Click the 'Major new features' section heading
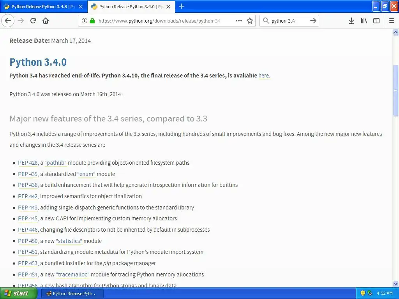Viewport: 399px width, 299px height. click(108, 118)
